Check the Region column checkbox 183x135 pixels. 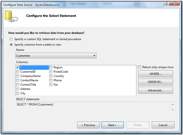pyautogui.click(x=51, y=67)
